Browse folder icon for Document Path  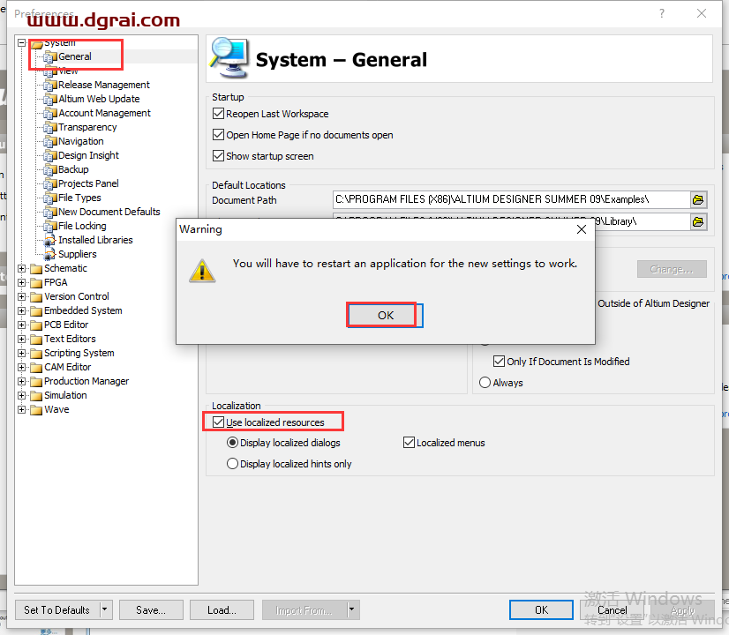pos(698,200)
